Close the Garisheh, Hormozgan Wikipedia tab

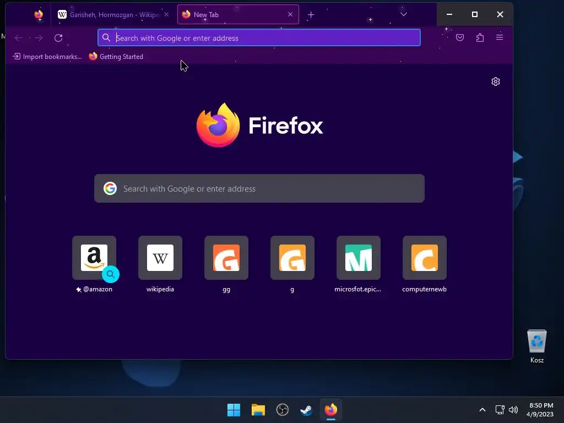click(x=166, y=14)
